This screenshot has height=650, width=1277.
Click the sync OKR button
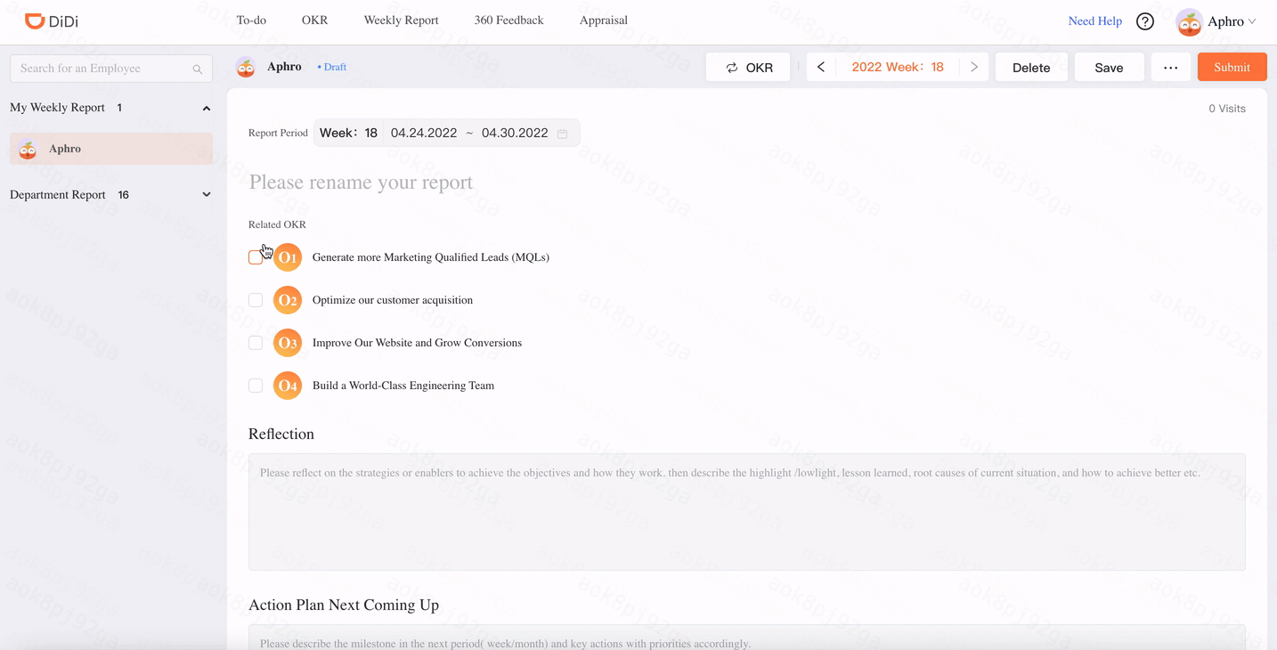pos(748,67)
